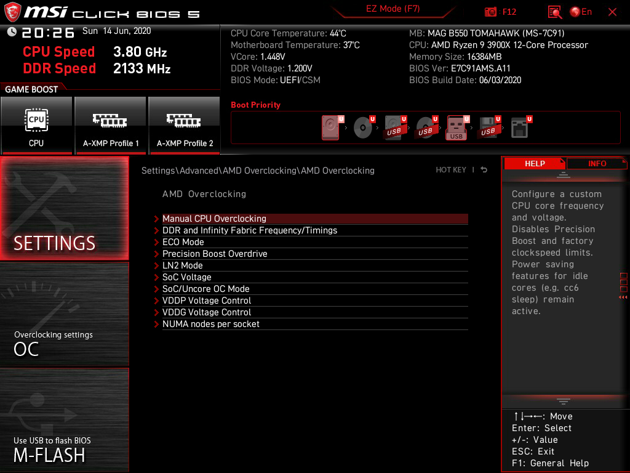630x473 pixels.
Task: Open NUMA nodes per socket submenu
Action: (x=315, y=324)
